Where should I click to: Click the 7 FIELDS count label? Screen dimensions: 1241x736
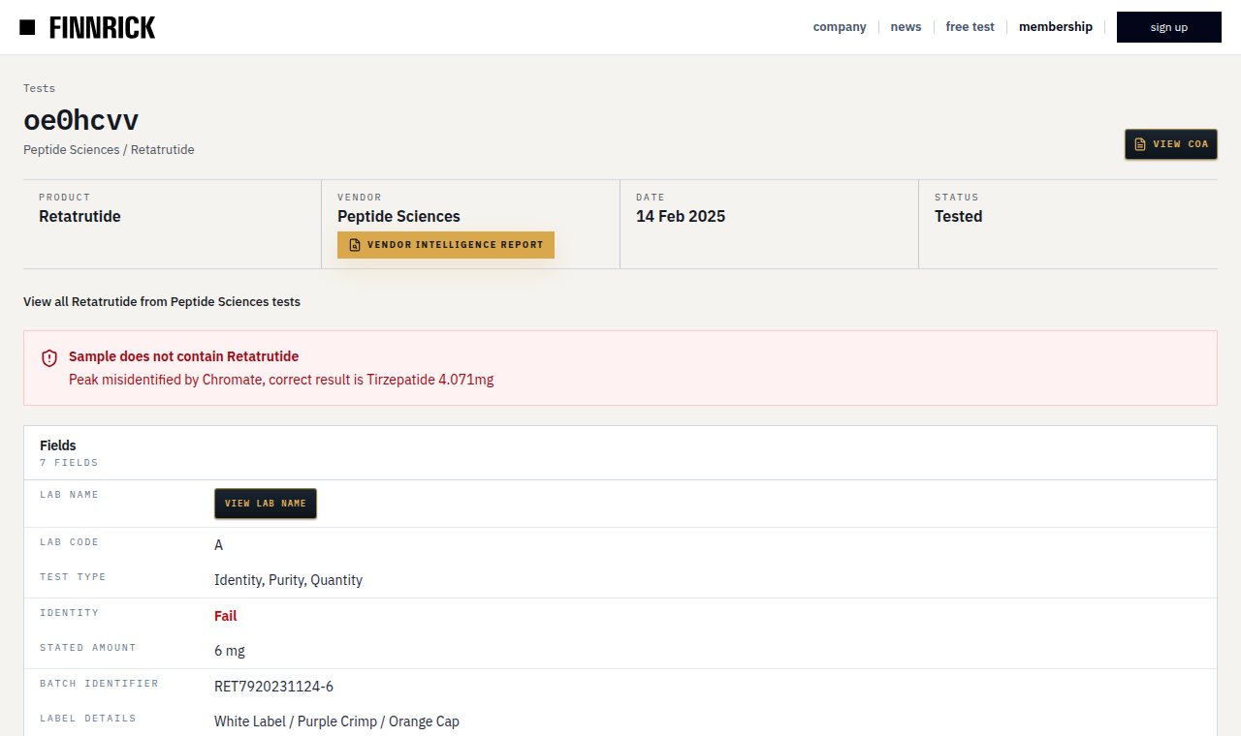tap(69, 463)
